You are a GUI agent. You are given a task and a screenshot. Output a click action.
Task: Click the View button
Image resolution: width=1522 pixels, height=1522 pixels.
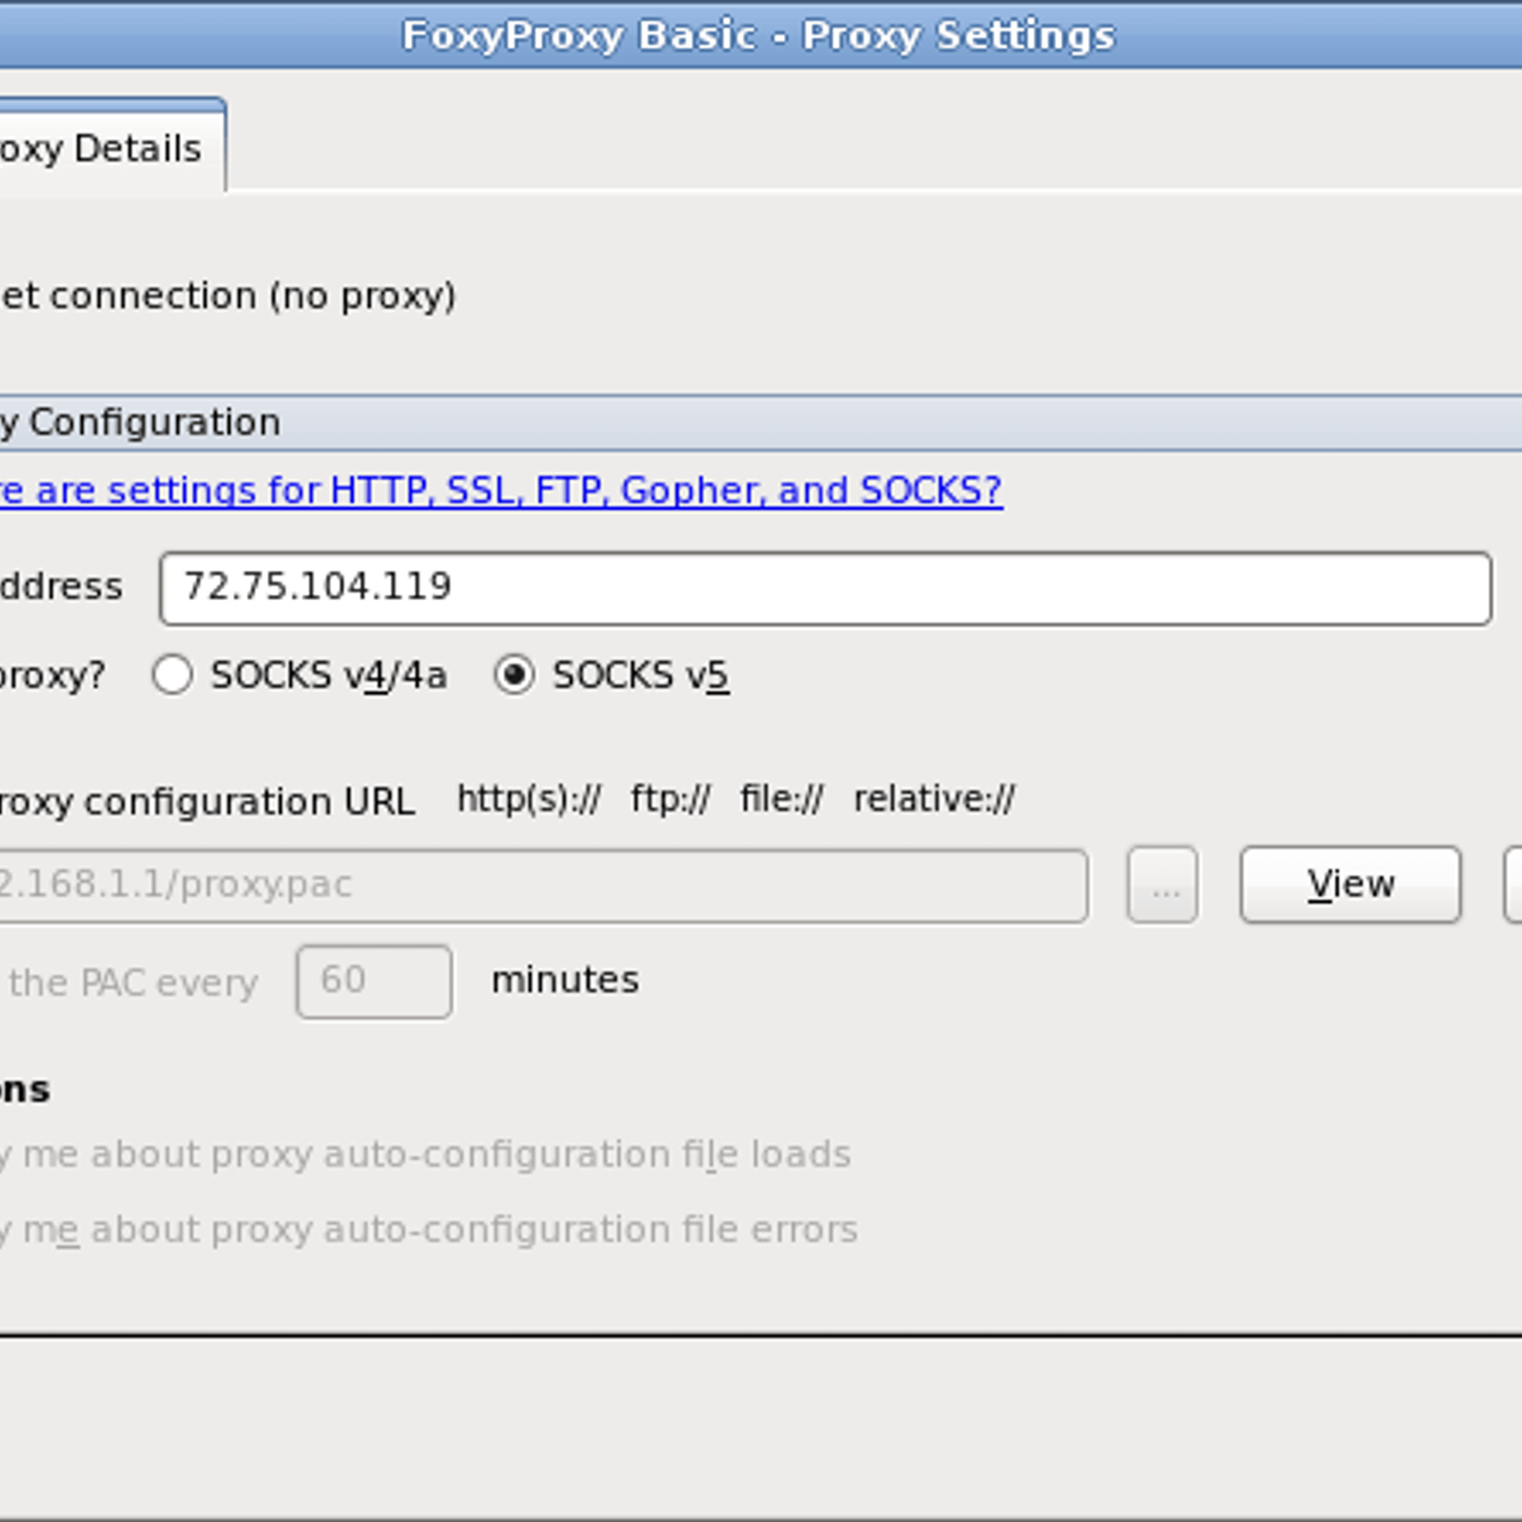tap(1350, 885)
